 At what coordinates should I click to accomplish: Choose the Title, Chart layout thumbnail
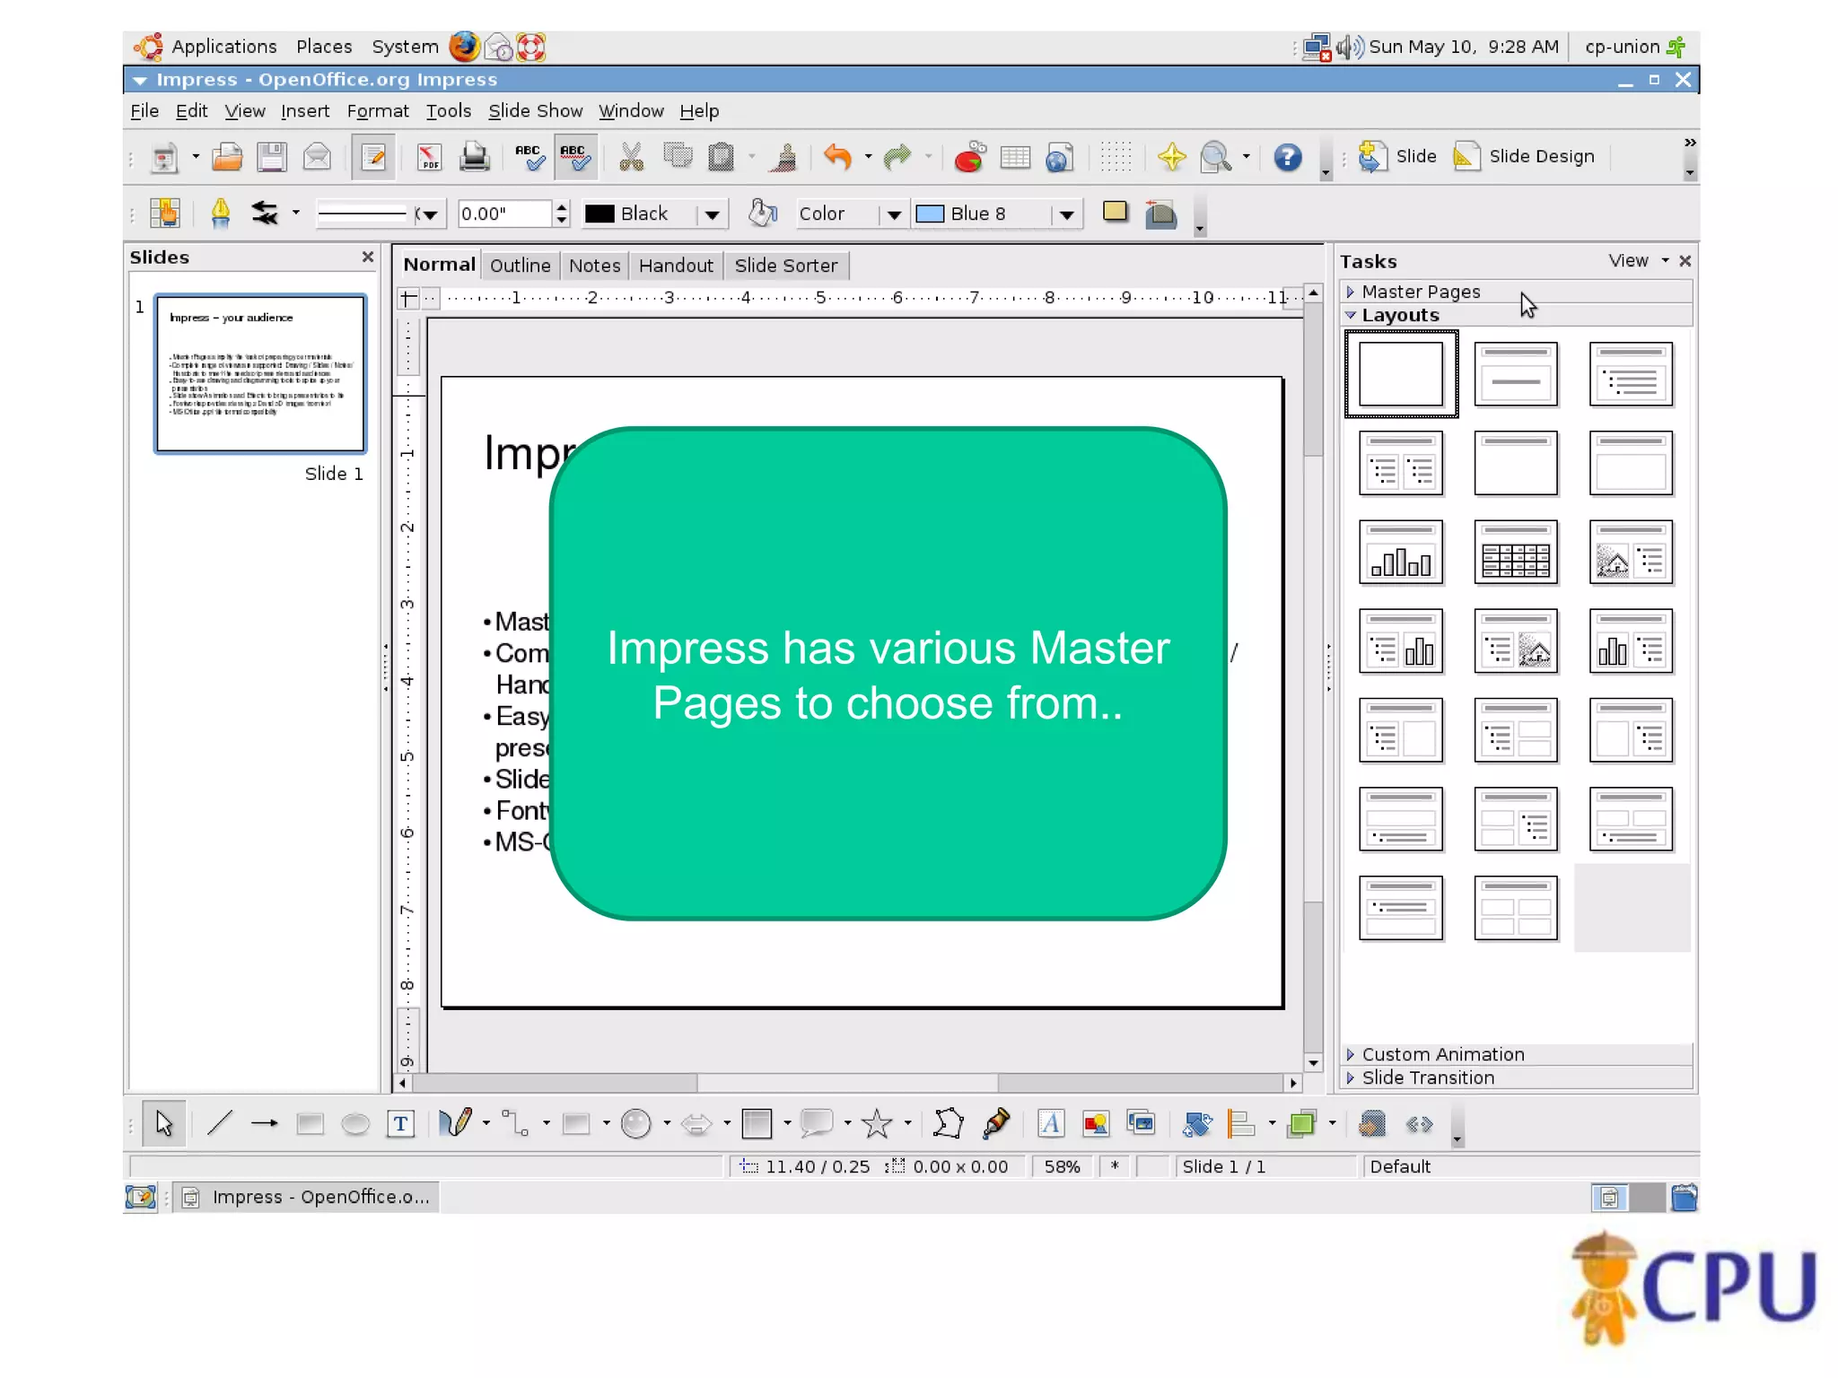point(1401,553)
